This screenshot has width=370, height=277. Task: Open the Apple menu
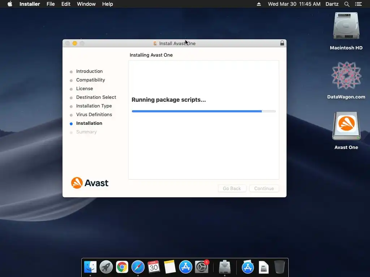pos(10,4)
